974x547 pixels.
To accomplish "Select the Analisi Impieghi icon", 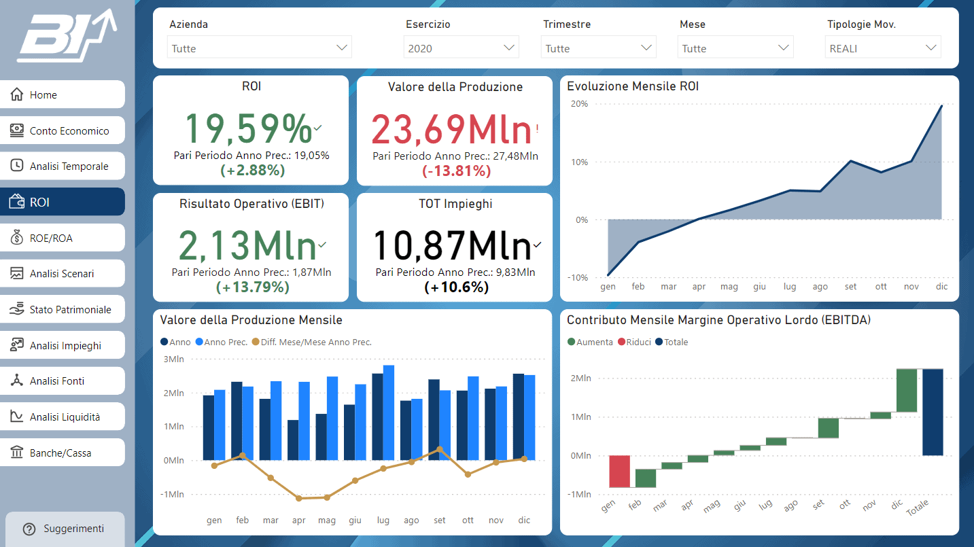I will pos(17,345).
